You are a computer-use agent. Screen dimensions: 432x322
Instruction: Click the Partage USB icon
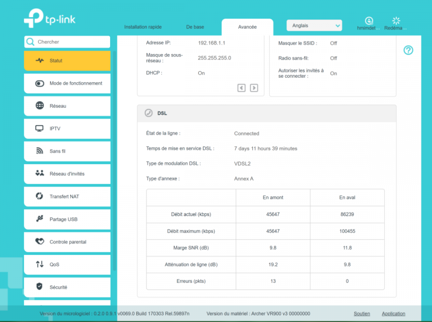click(x=40, y=219)
